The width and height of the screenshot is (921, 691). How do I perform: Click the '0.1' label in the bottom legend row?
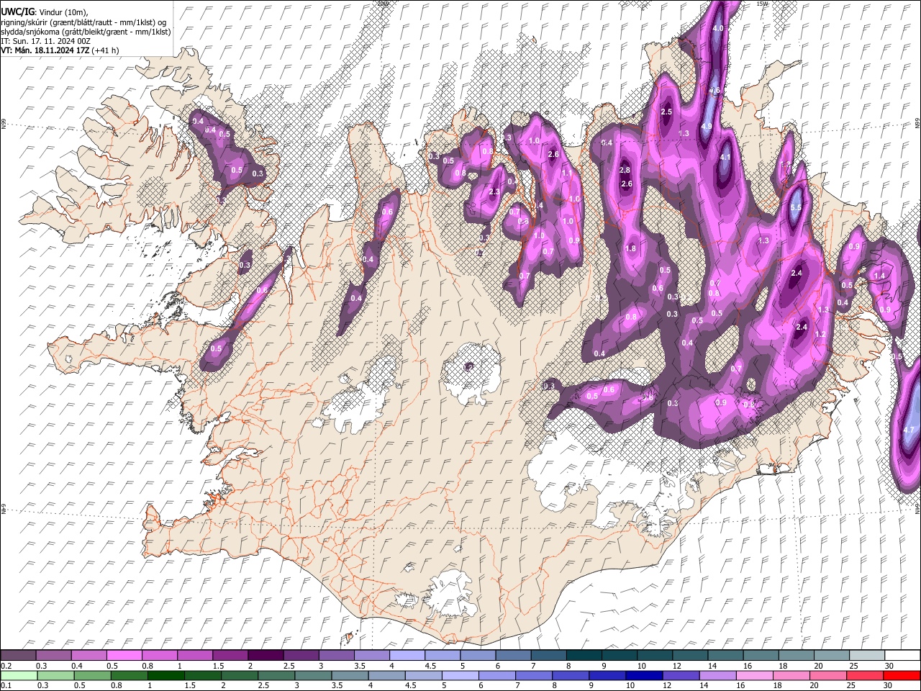coord(6,686)
